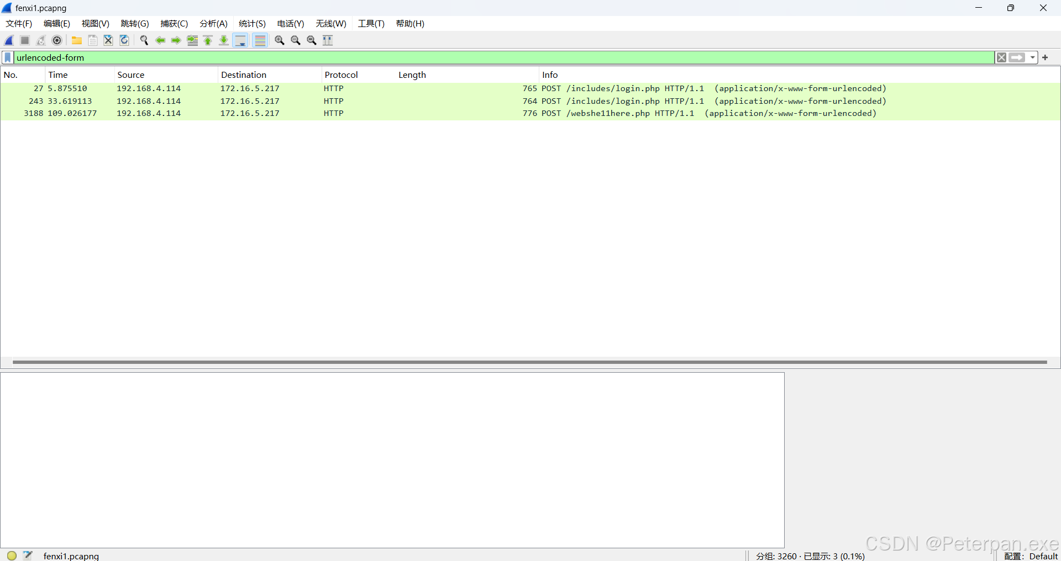Viewport: 1061px width, 561px height.
Task: Click the horizontal scrollbar of packet list
Action: [530, 362]
